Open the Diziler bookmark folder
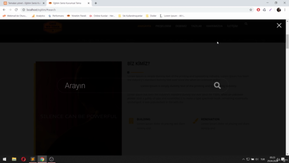This screenshot has width=289, height=163. (151, 16)
